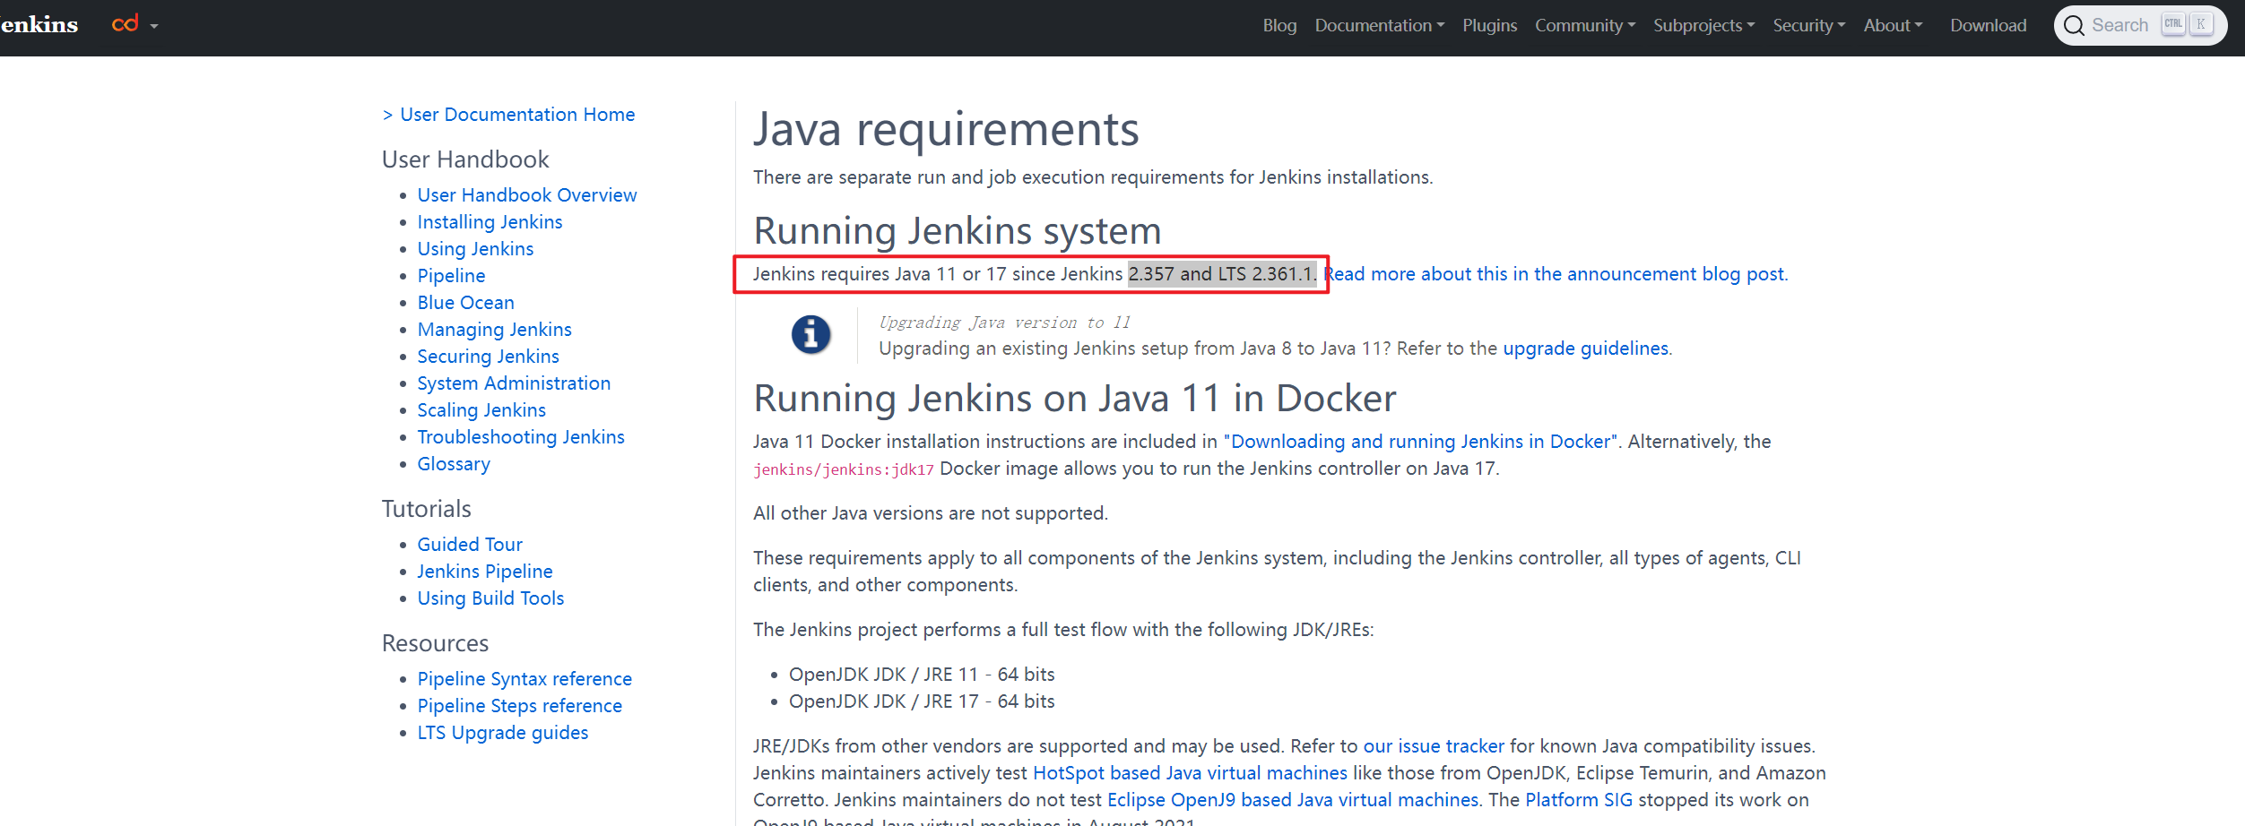
Task: Open the Blue Ocean chapter link
Action: (x=465, y=303)
